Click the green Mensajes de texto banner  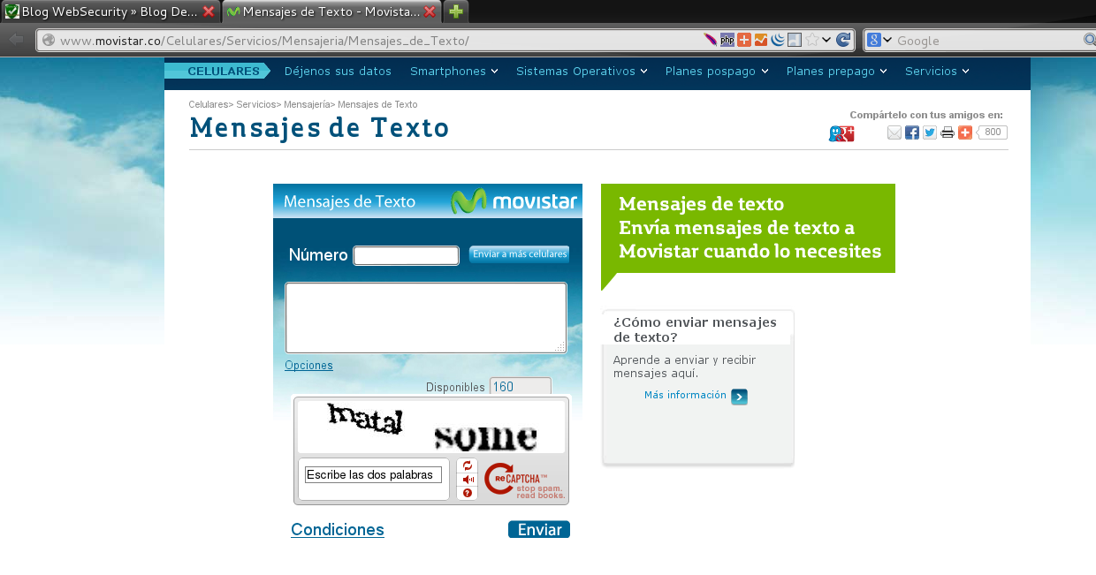pos(748,228)
